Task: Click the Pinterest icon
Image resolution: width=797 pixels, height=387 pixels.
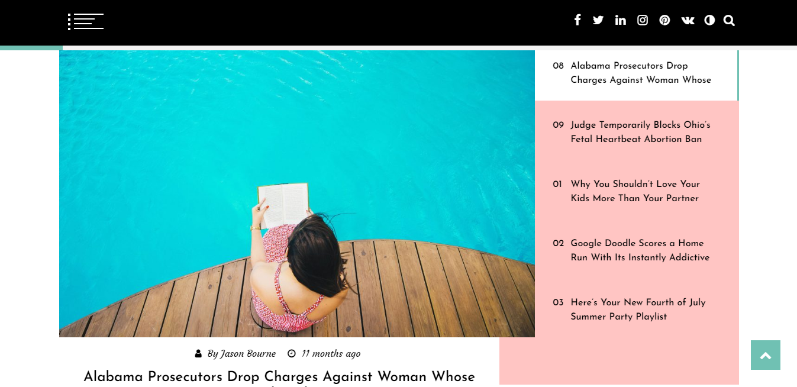Action: (664, 20)
